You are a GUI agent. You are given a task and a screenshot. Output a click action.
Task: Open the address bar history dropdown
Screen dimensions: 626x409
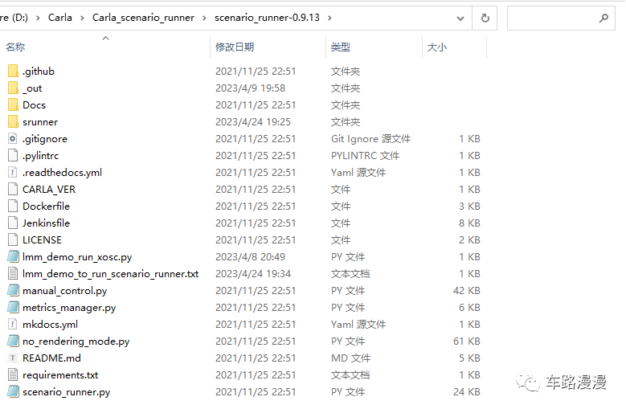click(460, 18)
